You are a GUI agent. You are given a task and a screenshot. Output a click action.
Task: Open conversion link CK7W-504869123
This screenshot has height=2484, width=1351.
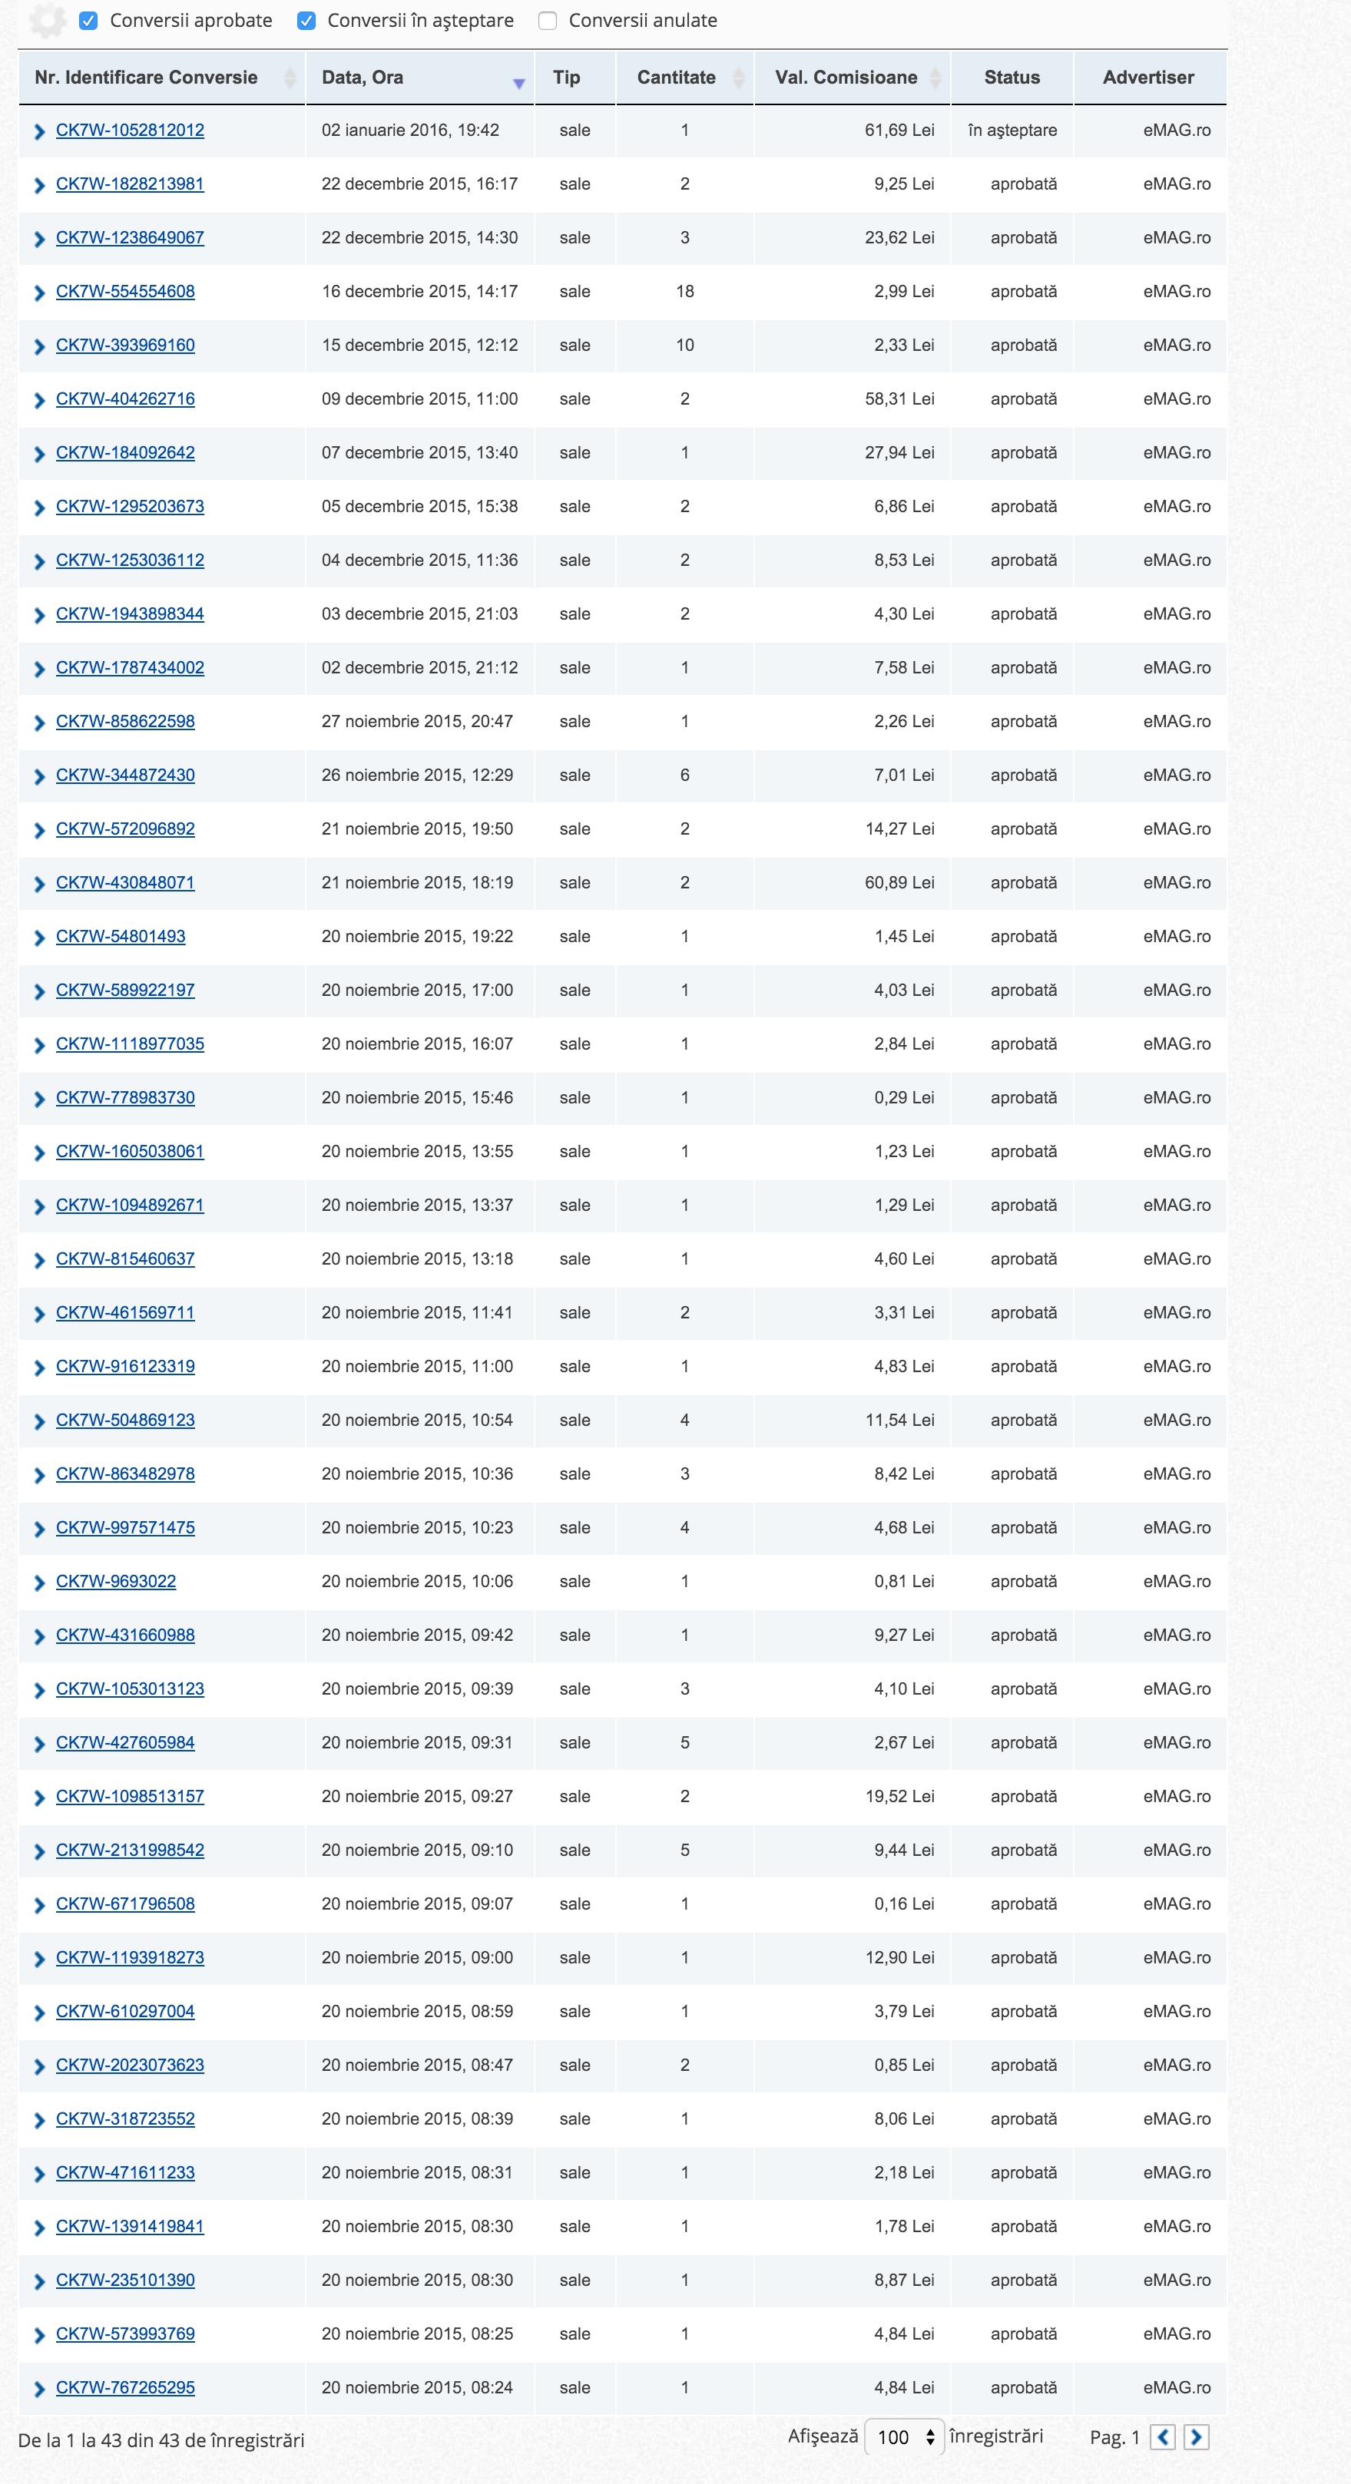tap(125, 1421)
